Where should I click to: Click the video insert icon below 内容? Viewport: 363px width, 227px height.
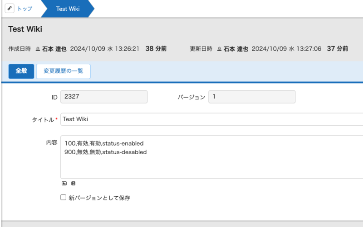[x=73, y=184]
